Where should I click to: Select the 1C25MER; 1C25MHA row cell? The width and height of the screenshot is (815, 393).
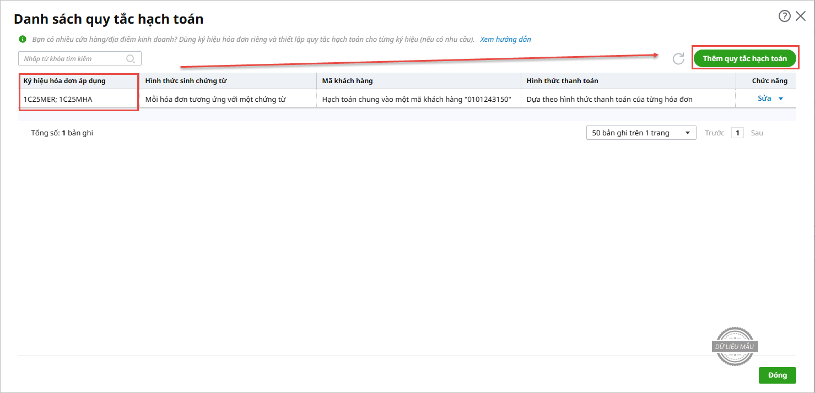point(58,100)
